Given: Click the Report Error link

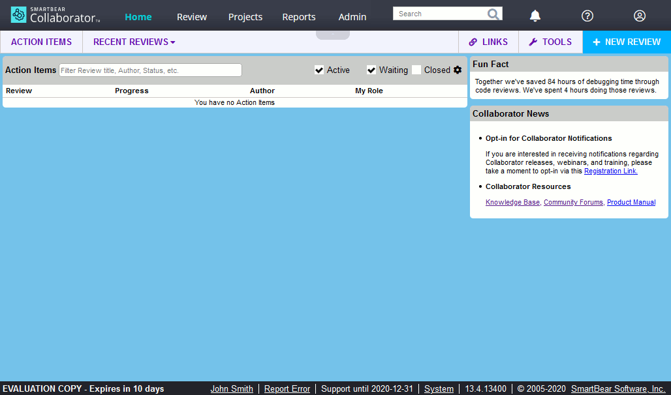Looking at the screenshot, I should point(287,388).
